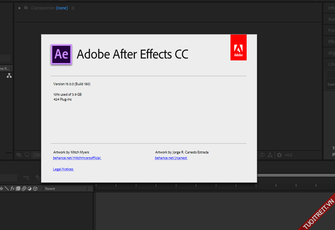Viewport: 335px width, 230px height.
Task: Click the Ae application logo in About dialog
Action: pyautogui.click(x=61, y=54)
